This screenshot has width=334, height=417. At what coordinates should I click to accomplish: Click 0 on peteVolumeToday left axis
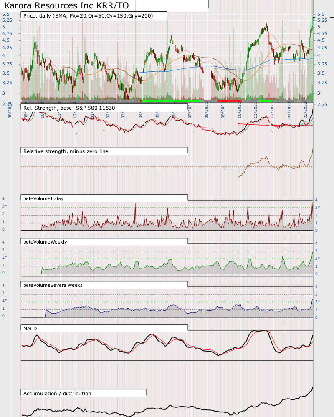point(3,229)
